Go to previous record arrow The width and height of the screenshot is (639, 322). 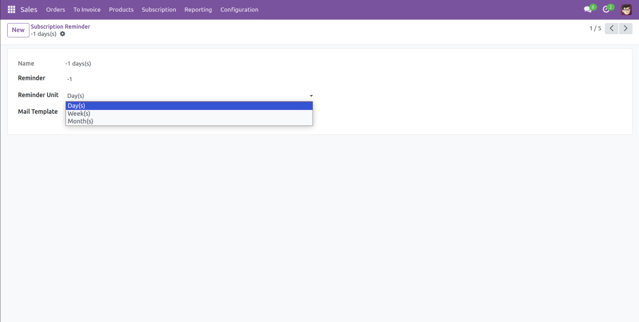click(x=612, y=28)
